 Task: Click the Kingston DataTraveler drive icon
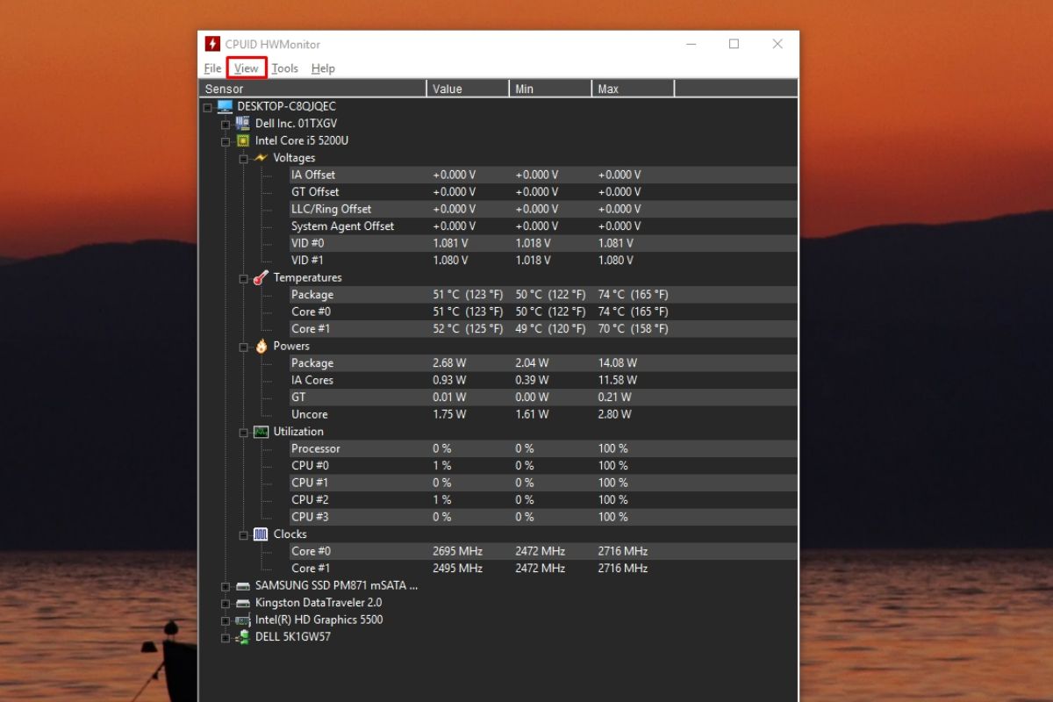coord(243,603)
